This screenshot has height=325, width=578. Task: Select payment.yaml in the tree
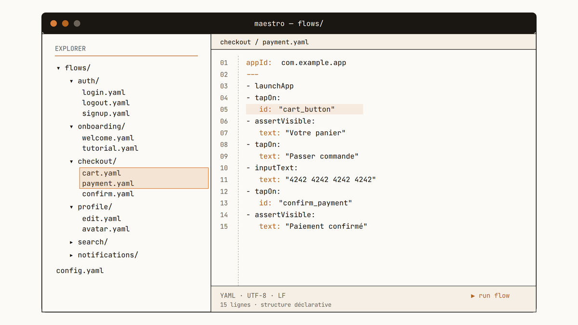(108, 183)
